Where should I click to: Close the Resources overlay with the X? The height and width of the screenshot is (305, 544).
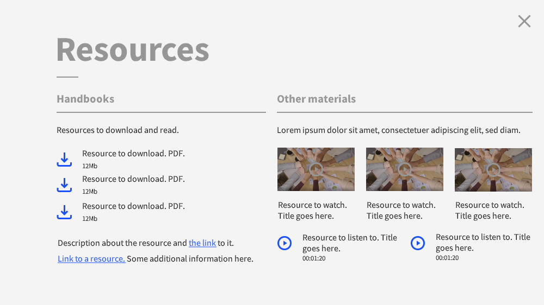[524, 21]
